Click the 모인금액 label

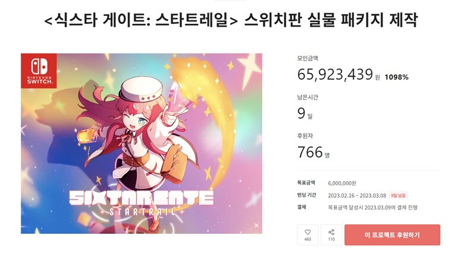[x=308, y=58]
